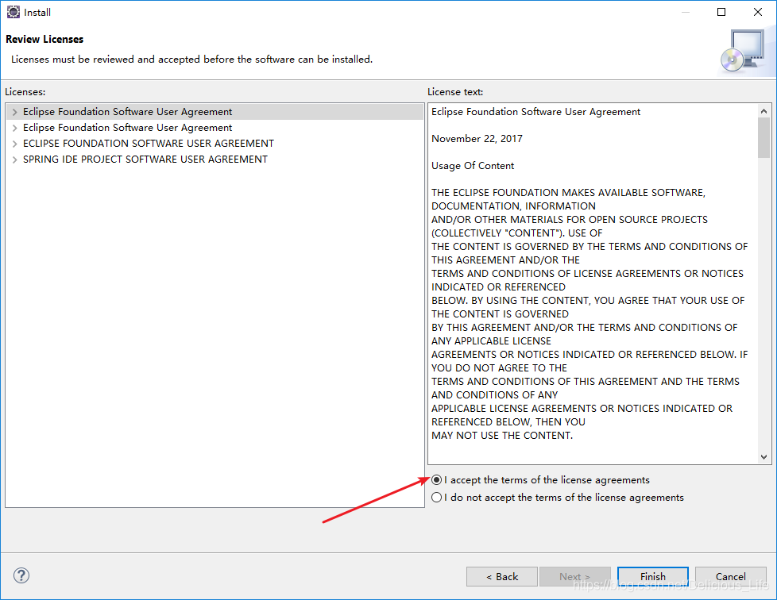Click the Back button
The height and width of the screenshot is (600, 777).
tap(501, 576)
